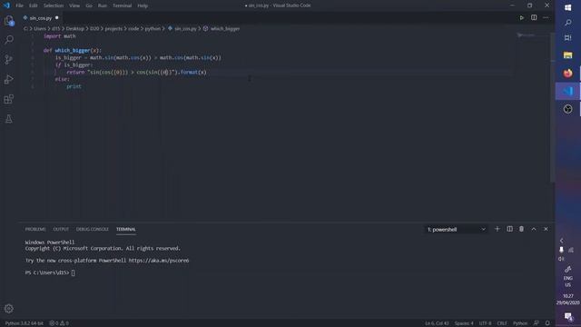Open the Selection menu
Image resolution: width=581 pixels, height=327 pixels.
54,5
